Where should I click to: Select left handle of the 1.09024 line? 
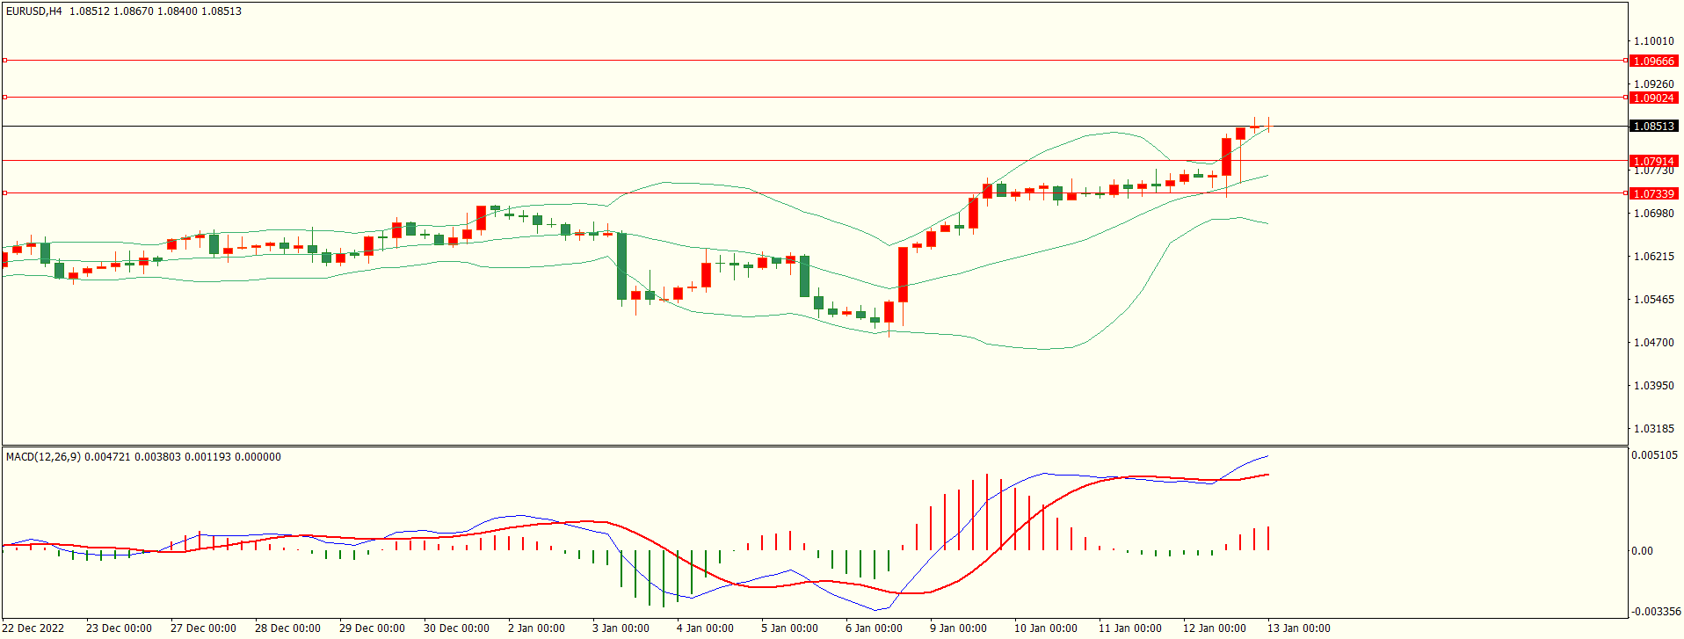pos(4,98)
